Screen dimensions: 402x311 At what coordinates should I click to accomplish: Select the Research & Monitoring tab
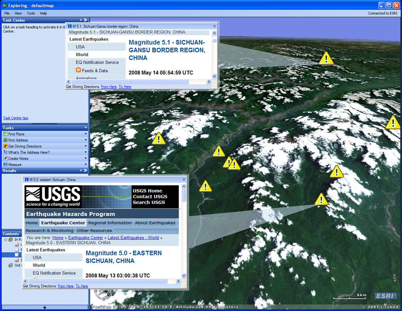click(50, 230)
